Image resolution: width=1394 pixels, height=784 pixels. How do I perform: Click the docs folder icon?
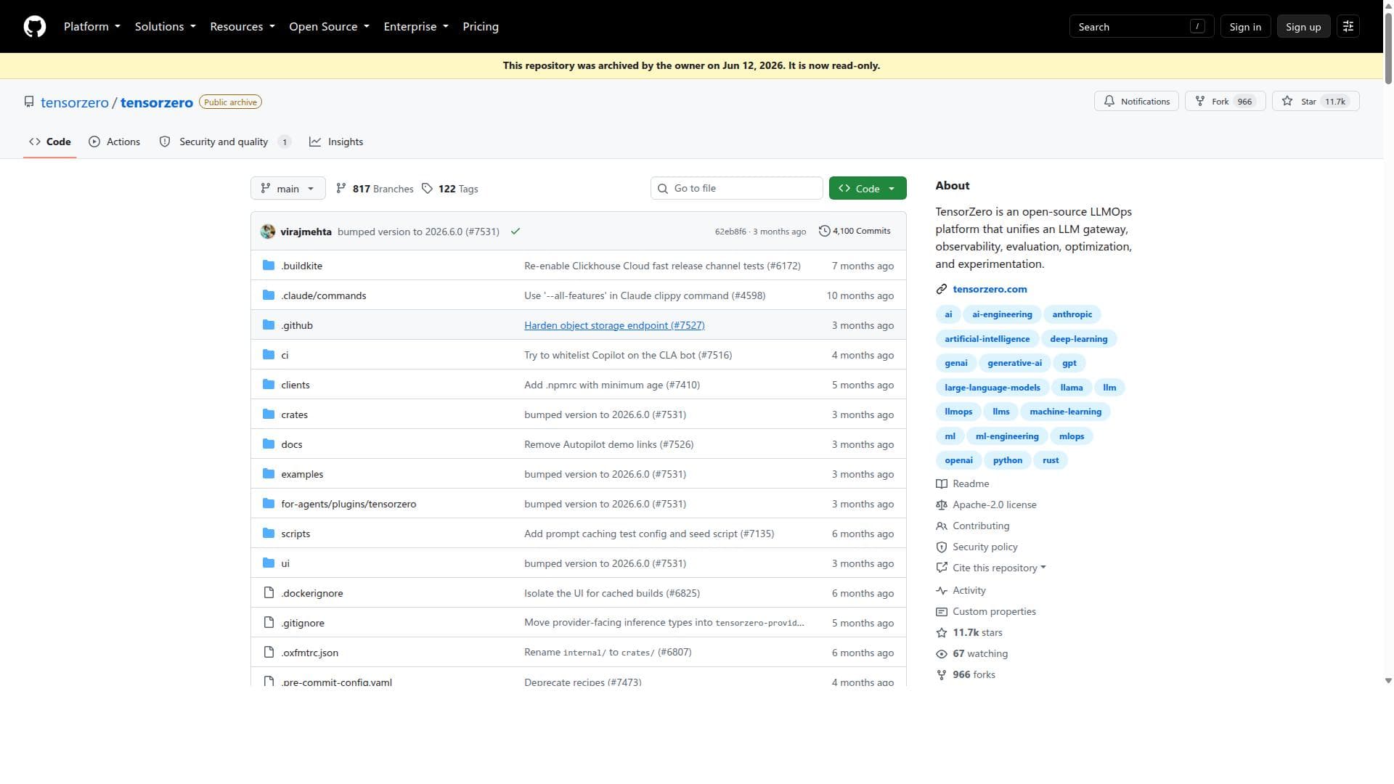(x=269, y=444)
